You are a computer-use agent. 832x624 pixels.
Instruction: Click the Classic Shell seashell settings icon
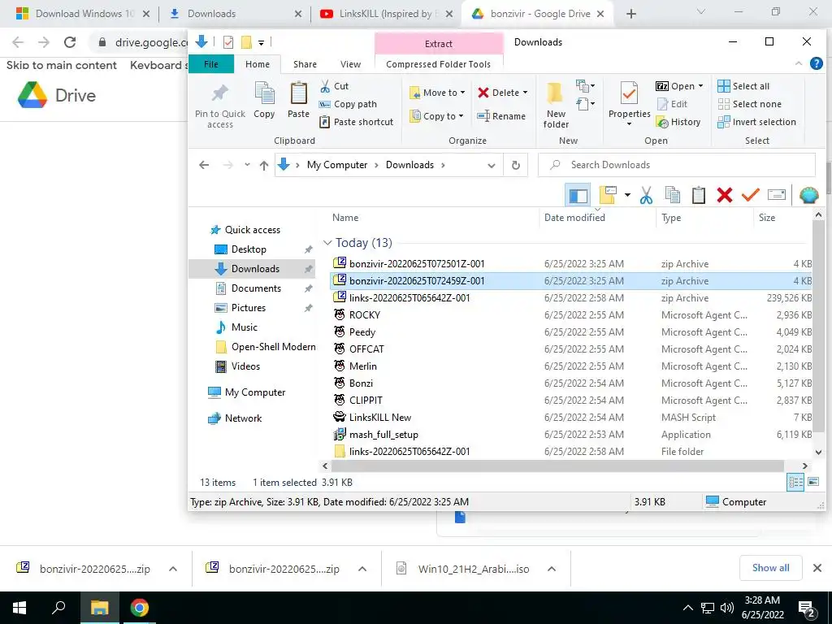(x=808, y=195)
